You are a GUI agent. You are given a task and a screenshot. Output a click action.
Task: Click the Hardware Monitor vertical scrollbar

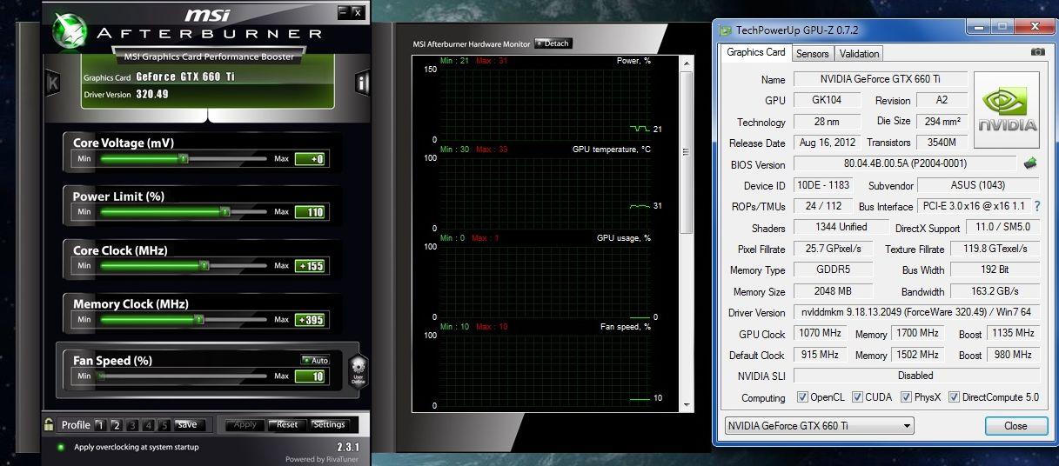click(687, 232)
